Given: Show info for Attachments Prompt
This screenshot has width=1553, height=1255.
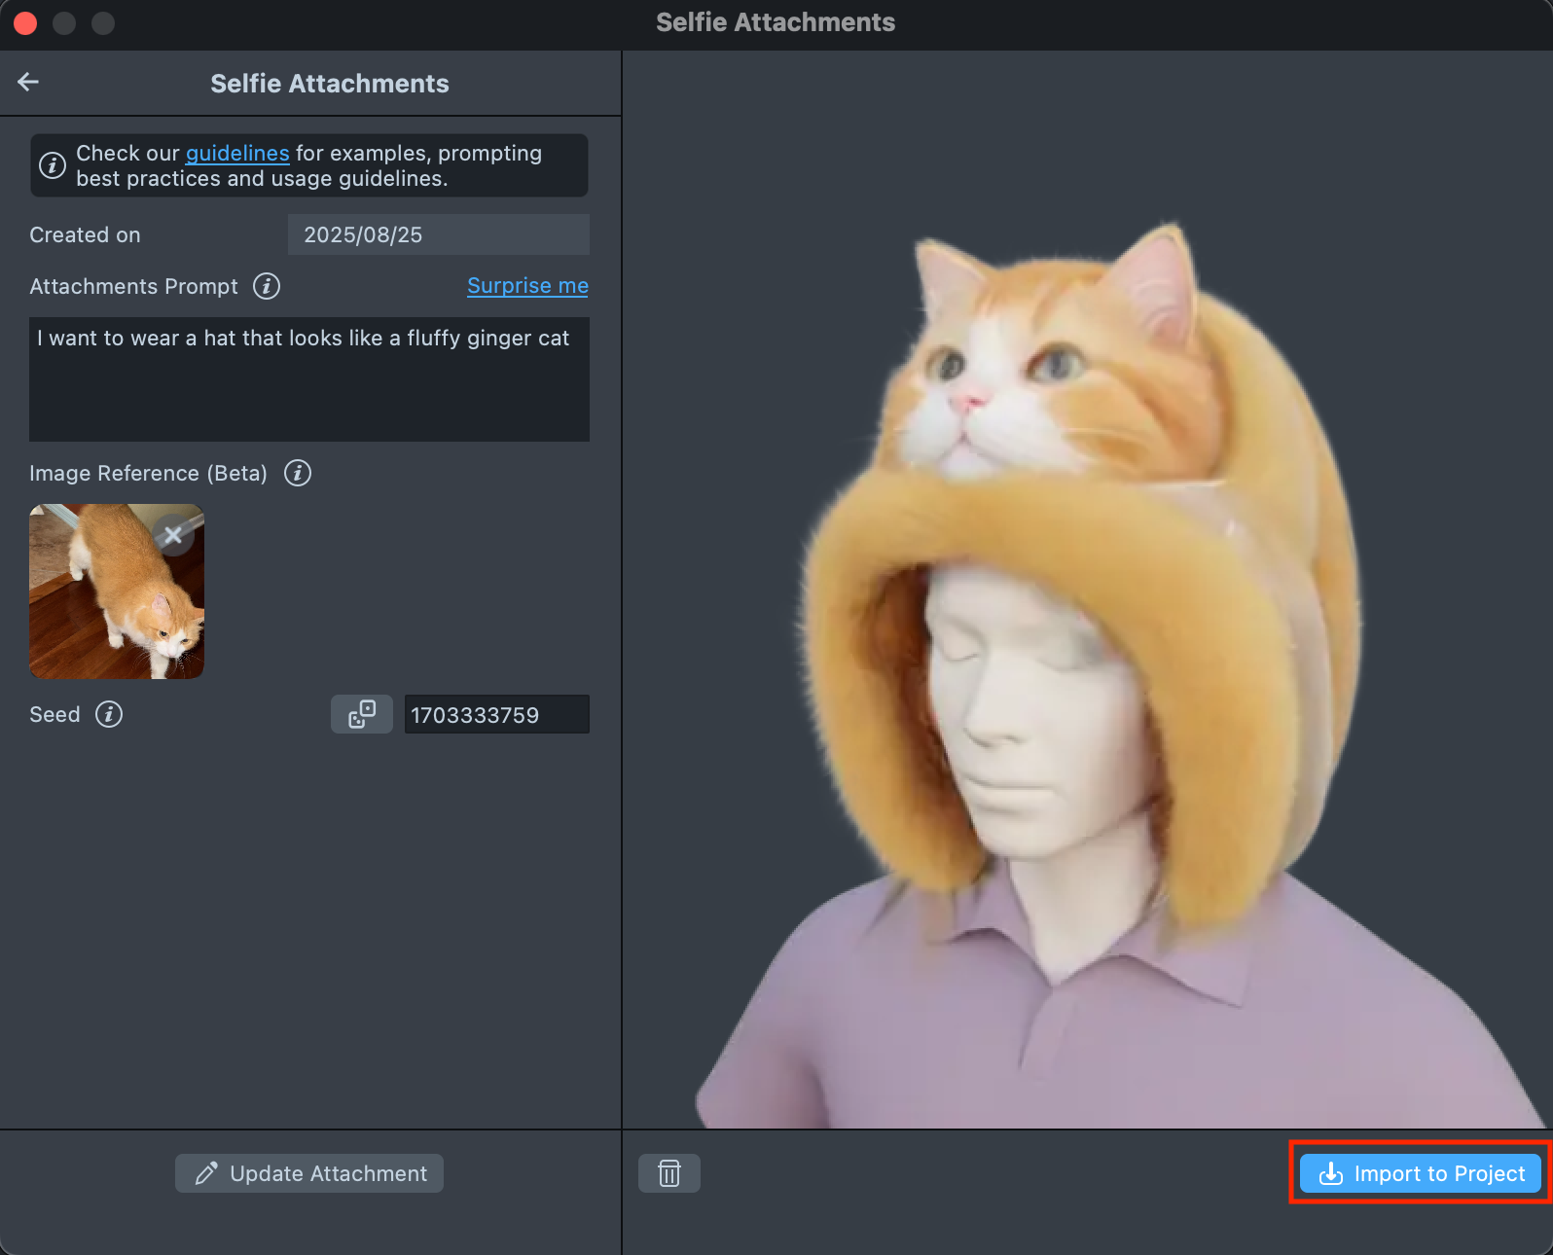Looking at the screenshot, I should (267, 286).
